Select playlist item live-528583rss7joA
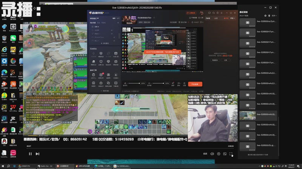Image resolution: width=302 pixels, height=169 pixels. (258, 23)
